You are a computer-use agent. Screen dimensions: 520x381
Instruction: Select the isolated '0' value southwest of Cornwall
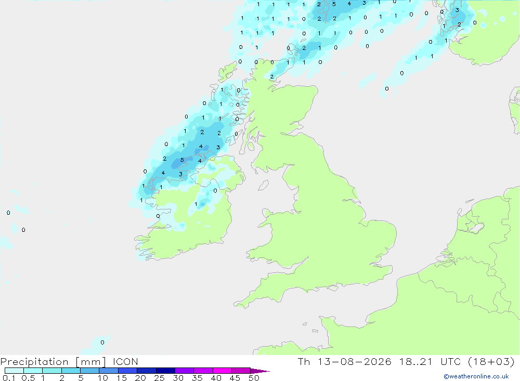[102, 342]
